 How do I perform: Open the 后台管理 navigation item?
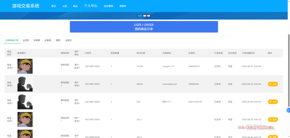[108, 6]
